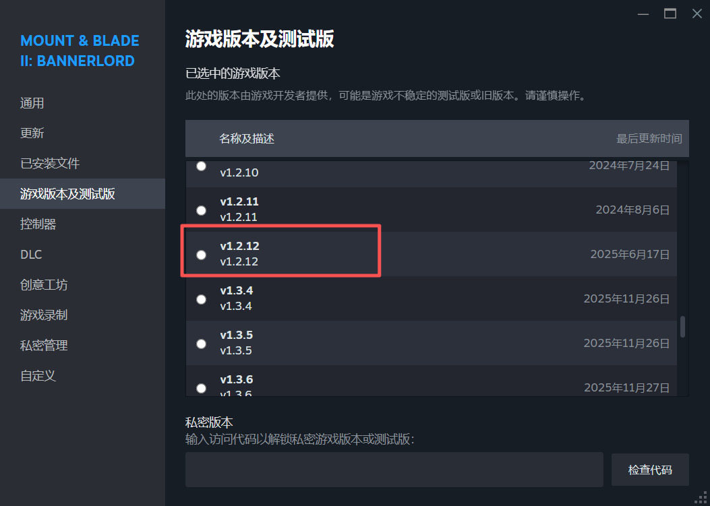Select the v1.2.11 radio button
Image resolution: width=710 pixels, height=506 pixels.
201,210
